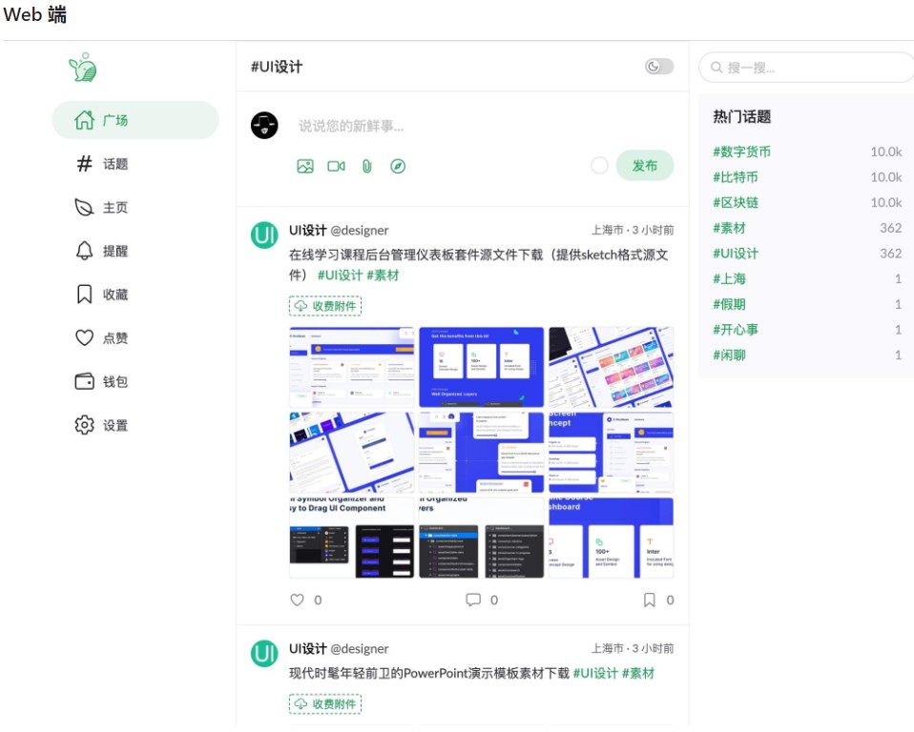Click the 收费附件 tag on first post
914x732 pixels.
point(325,306)
